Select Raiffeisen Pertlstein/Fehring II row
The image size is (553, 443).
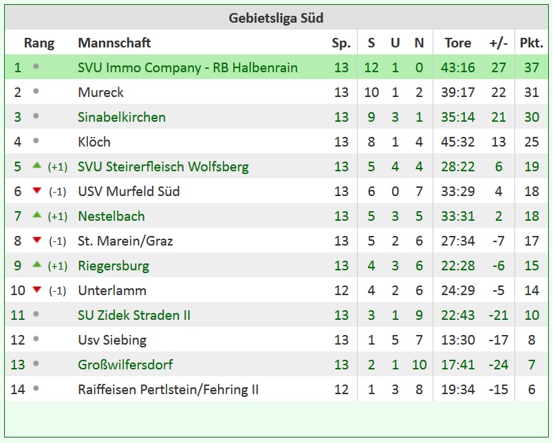(x=276, y=389)
